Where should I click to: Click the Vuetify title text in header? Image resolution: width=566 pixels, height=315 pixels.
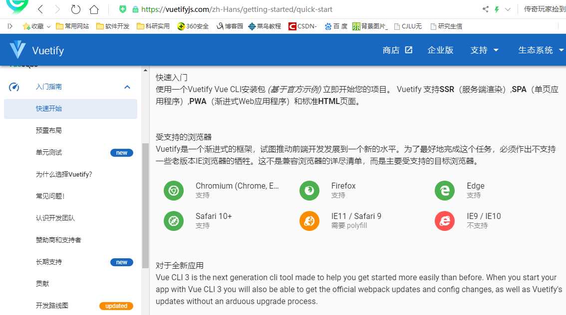click(x=48, y=50)
